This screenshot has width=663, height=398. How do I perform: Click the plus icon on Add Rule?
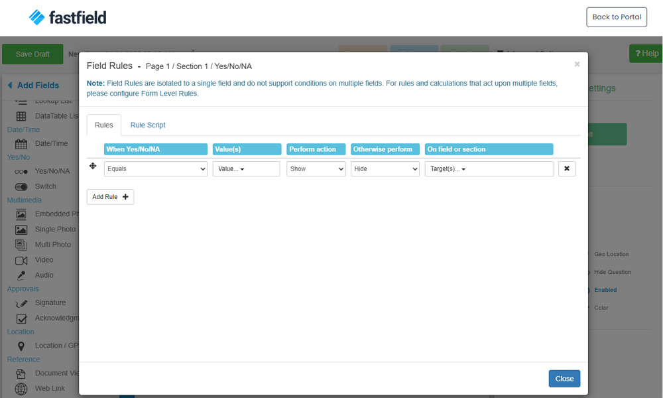125,196
